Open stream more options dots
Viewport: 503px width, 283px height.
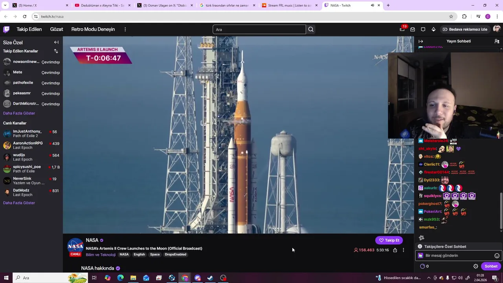(x=403, y=250)
